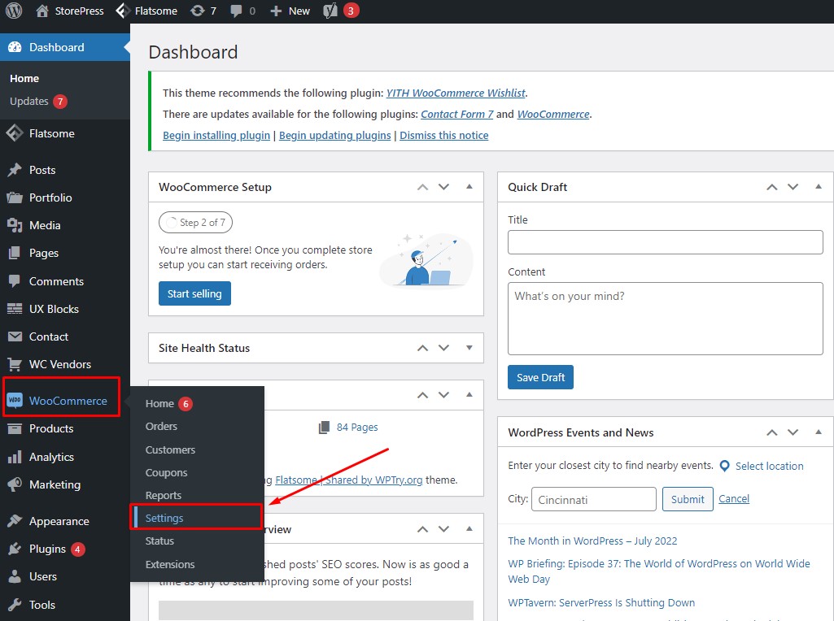834x621 pixels.
Task: Click the Comments speech bubble icon in the sidebar
Action: point(15,281)
